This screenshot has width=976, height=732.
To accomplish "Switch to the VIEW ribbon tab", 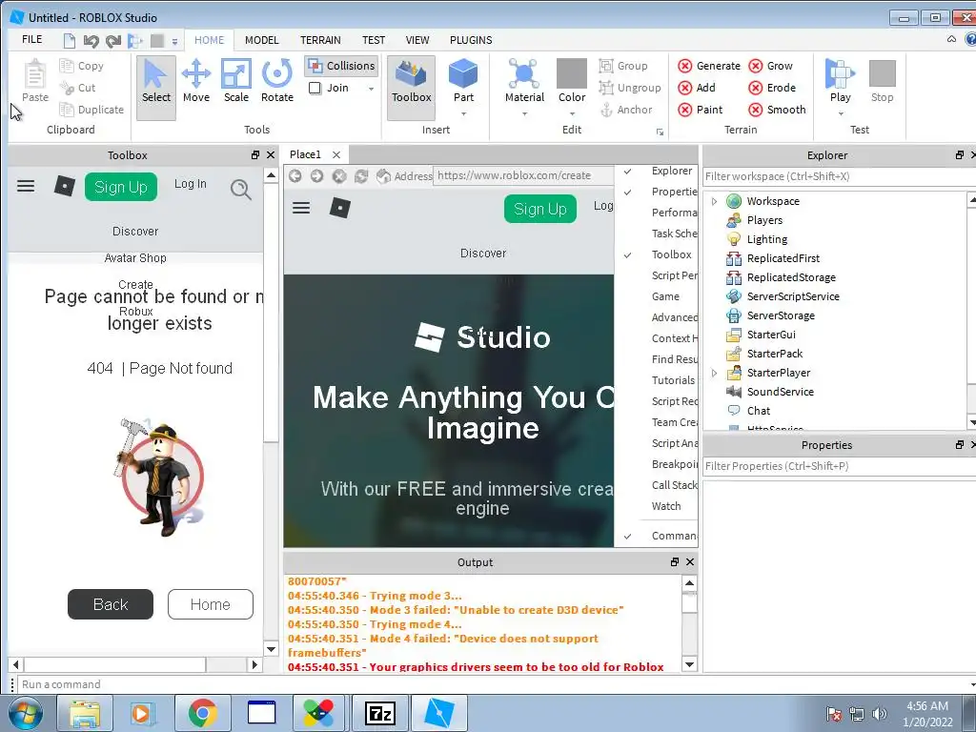I will click(x=417, y=40).
